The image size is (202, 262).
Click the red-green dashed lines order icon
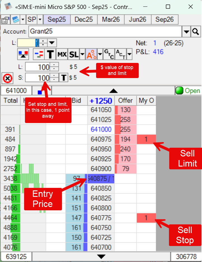coord(39,54)
